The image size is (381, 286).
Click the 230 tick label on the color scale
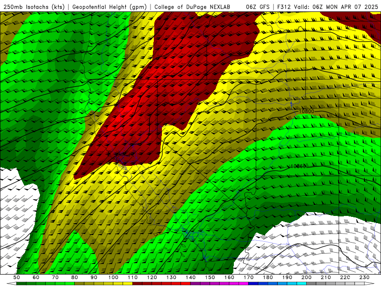[364, 277]
